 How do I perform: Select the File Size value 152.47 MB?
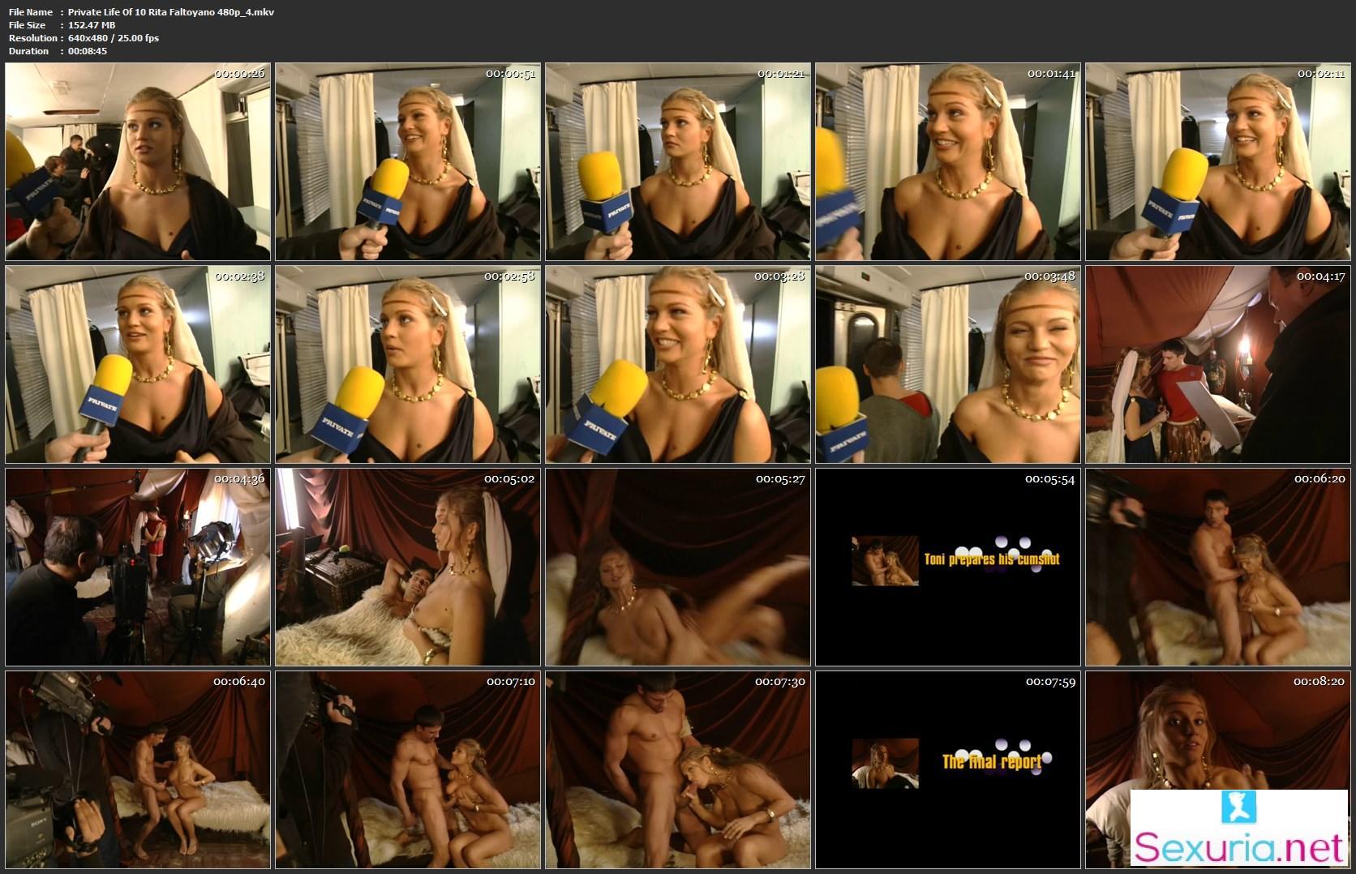point(92,25)
